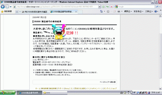162x95 pixels.
Task: Open the 網頁(P) Page menu
Action: coord(128,11)
